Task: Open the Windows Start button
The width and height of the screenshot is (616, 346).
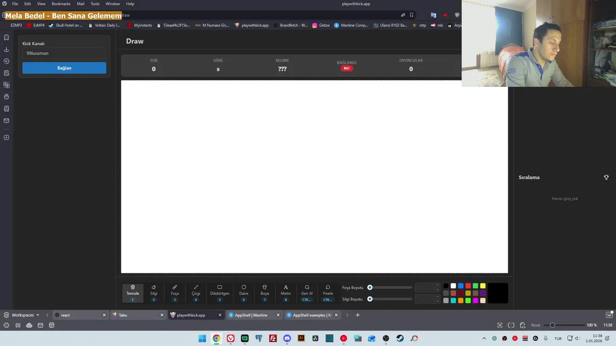Action: tap(202, 338)
